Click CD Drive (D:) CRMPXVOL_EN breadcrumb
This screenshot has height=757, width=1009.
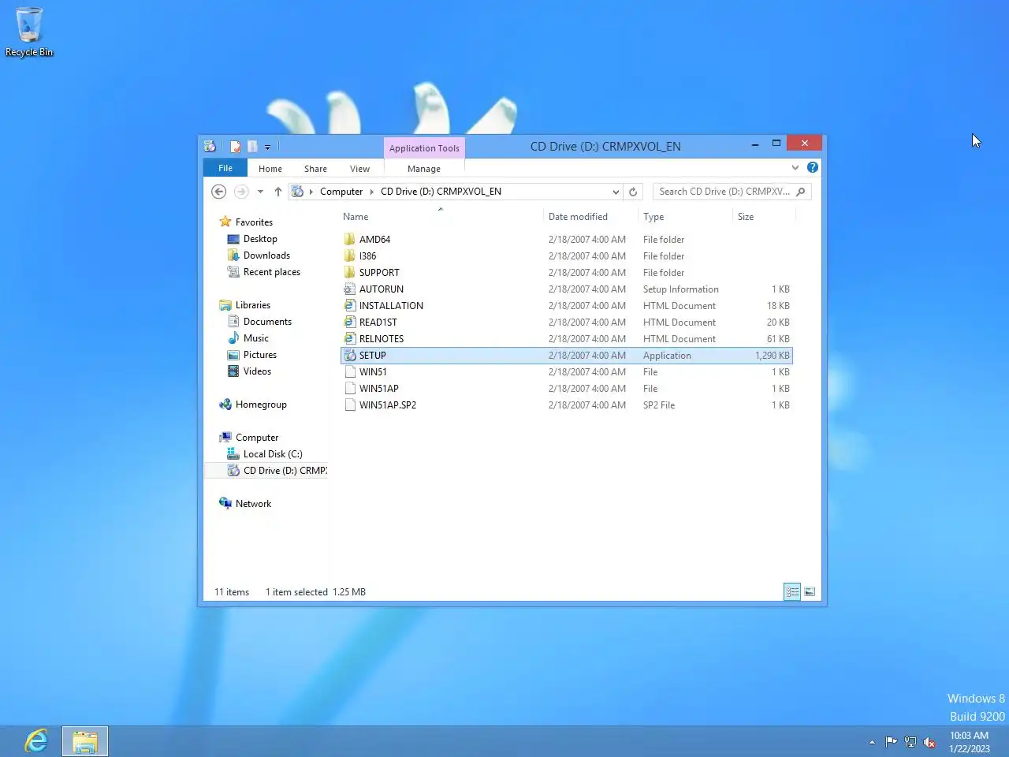tap(441, 192)
